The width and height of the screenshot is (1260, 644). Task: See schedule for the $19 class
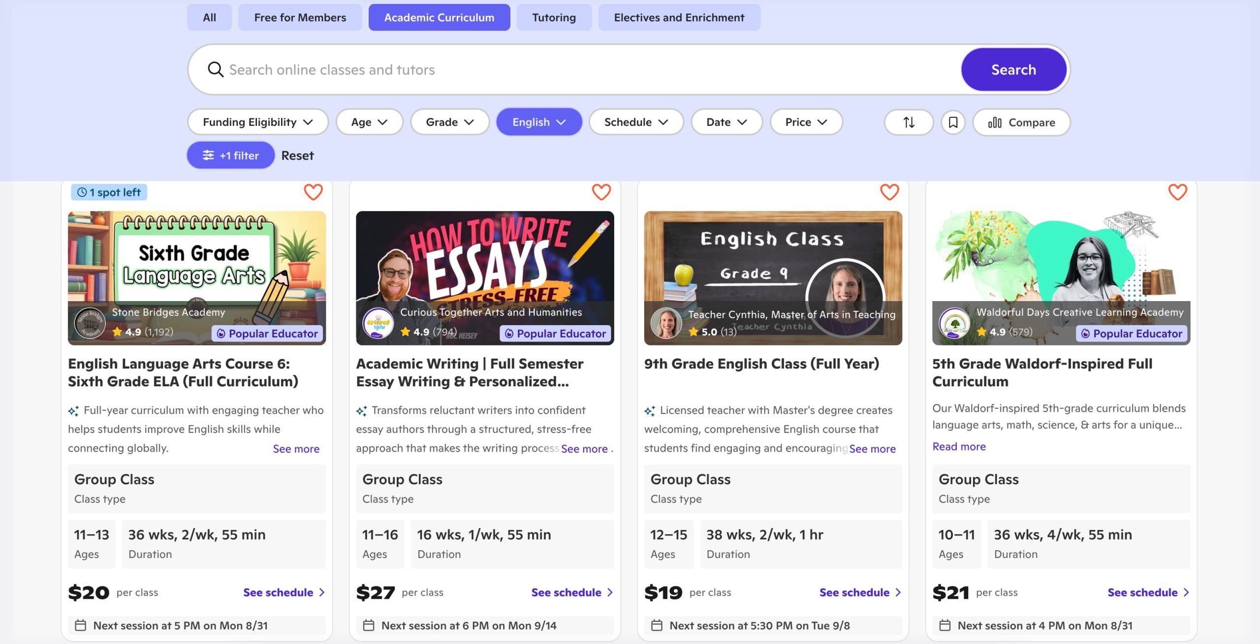tap(860, 592)
